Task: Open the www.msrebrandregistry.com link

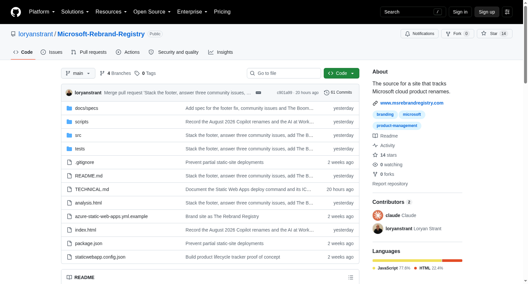Action: click(x=412, y=103)
